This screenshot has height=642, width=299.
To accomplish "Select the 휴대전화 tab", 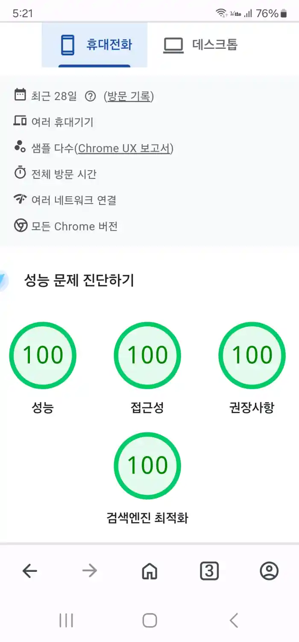I will pos(94,44).
